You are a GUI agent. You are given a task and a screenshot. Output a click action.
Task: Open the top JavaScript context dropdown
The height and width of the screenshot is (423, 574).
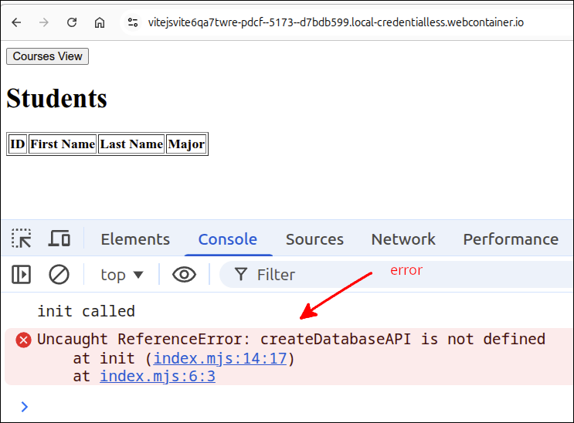coord(122,274)
